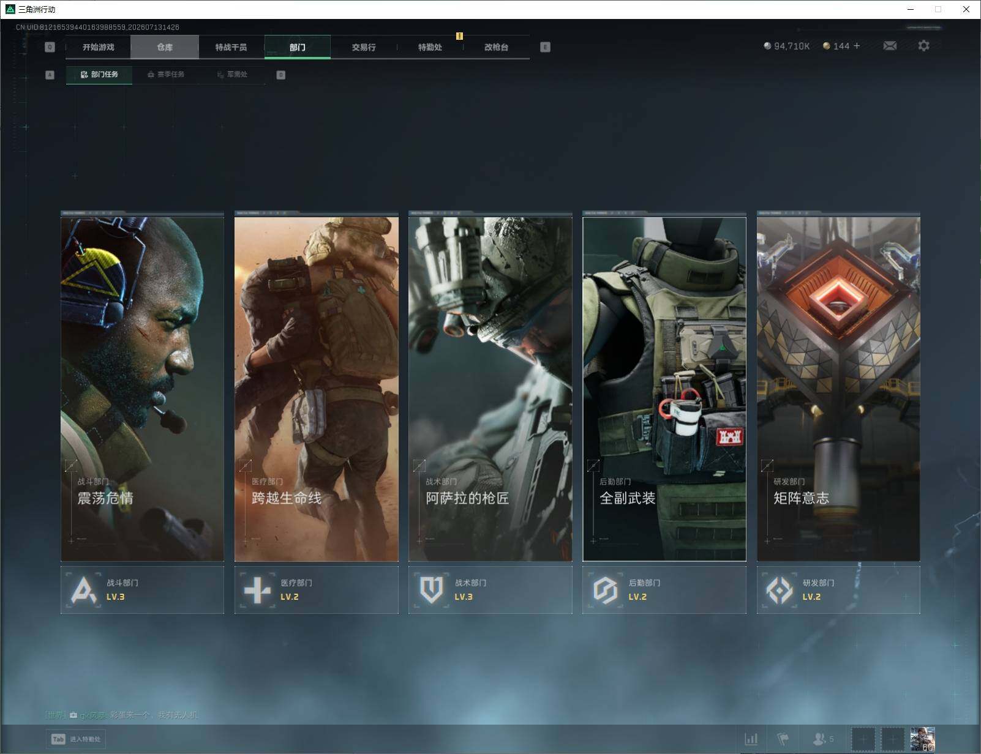Open the settings gear icon
981x754 pixels.
923,46
